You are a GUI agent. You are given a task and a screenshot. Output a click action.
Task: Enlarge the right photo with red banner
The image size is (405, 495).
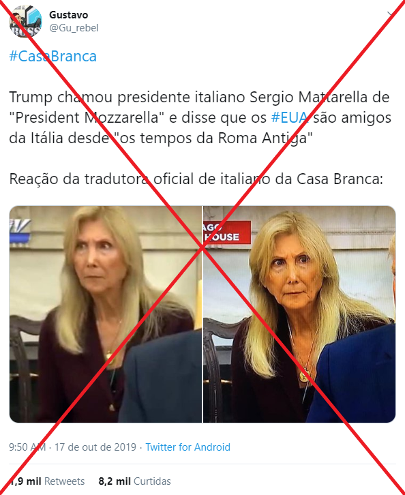point(299,314)
